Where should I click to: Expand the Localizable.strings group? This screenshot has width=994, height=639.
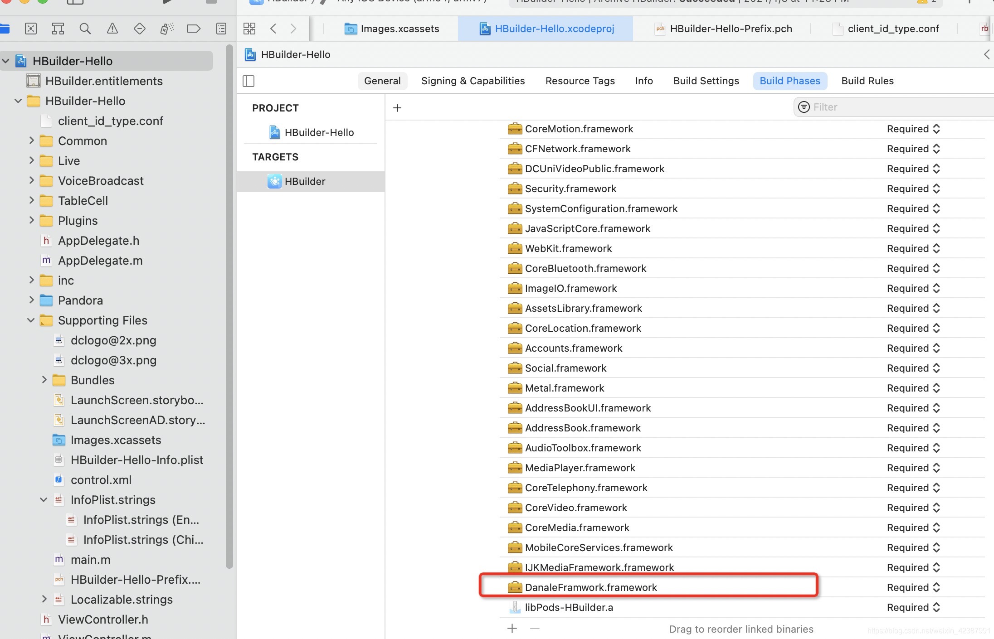(44, 599)
